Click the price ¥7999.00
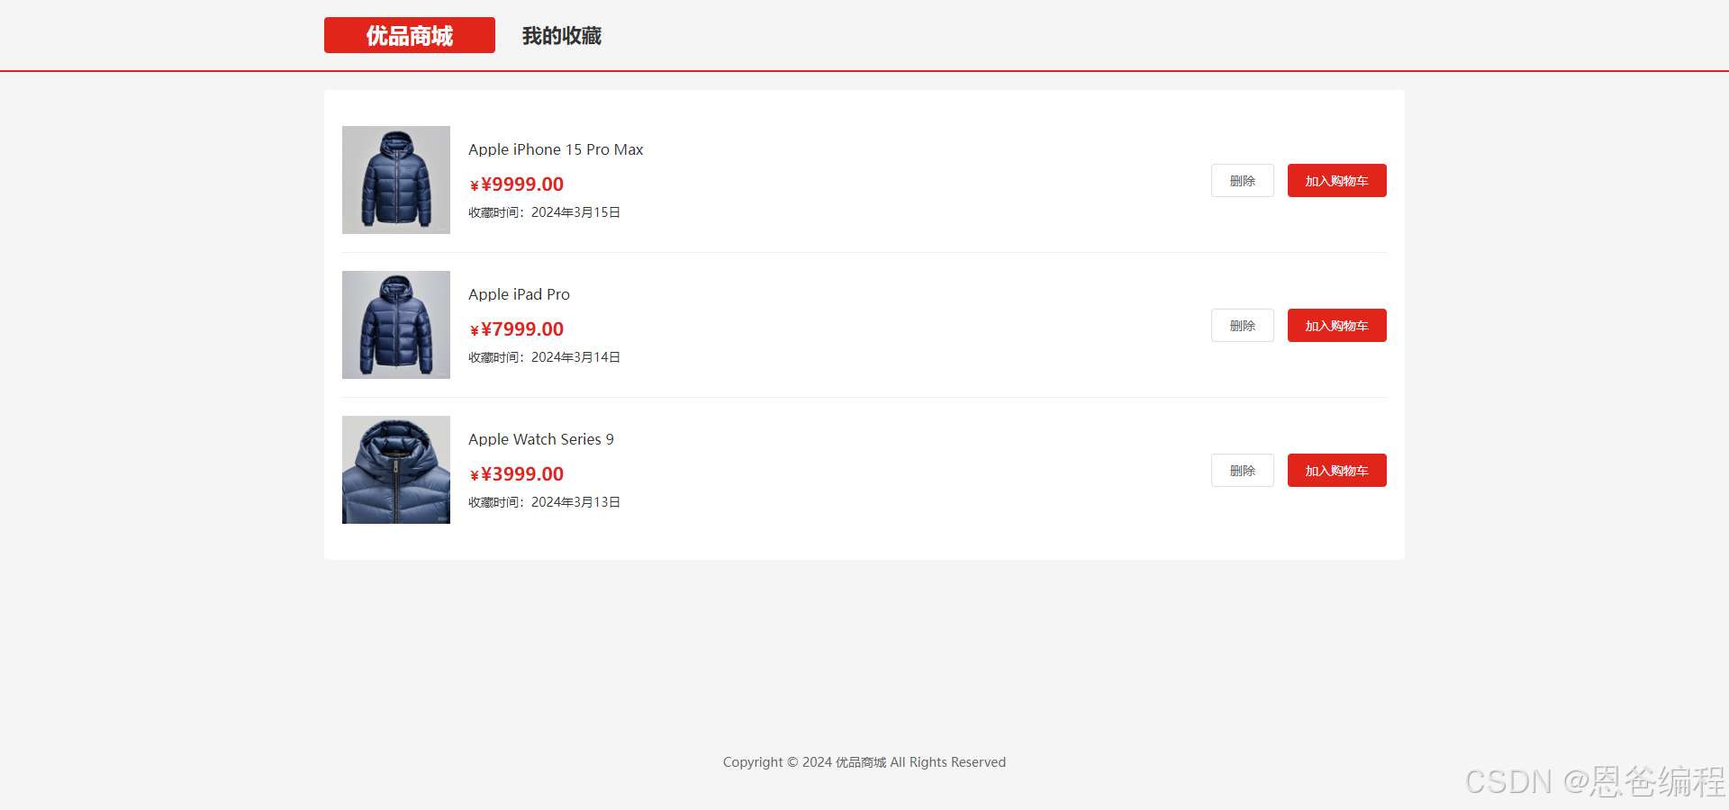Image resolution: width=1729 pixels, height=810 pixels. pos(517,329)
